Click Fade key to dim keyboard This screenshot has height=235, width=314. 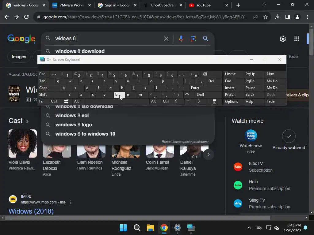pyautogui.click(x=275, y=101)
